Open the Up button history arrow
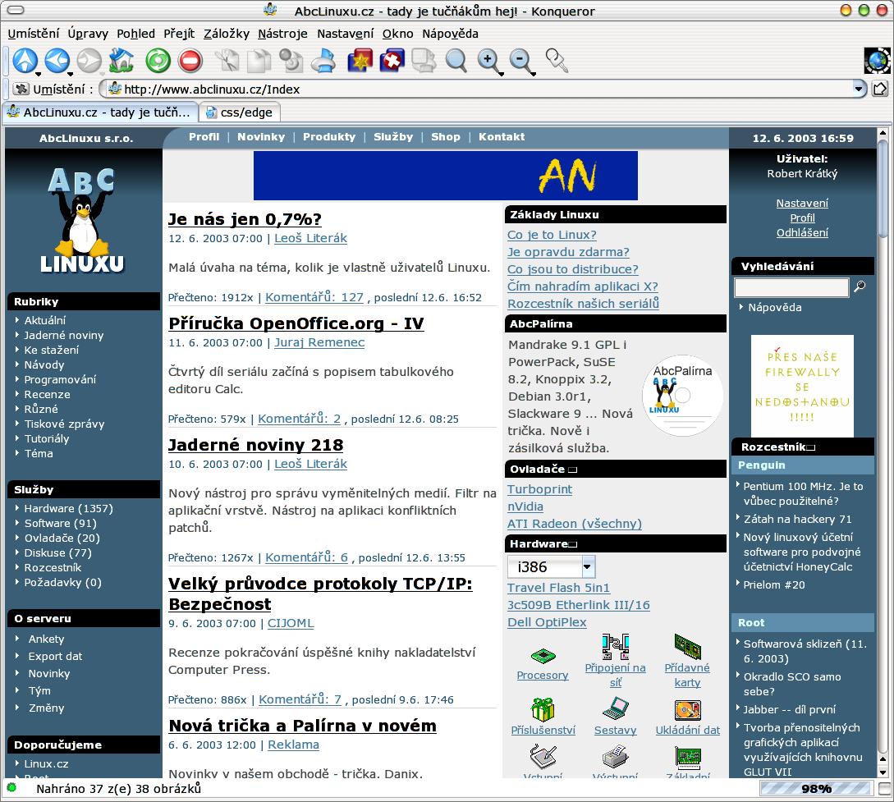894x802 pixels. pos(38,74)
